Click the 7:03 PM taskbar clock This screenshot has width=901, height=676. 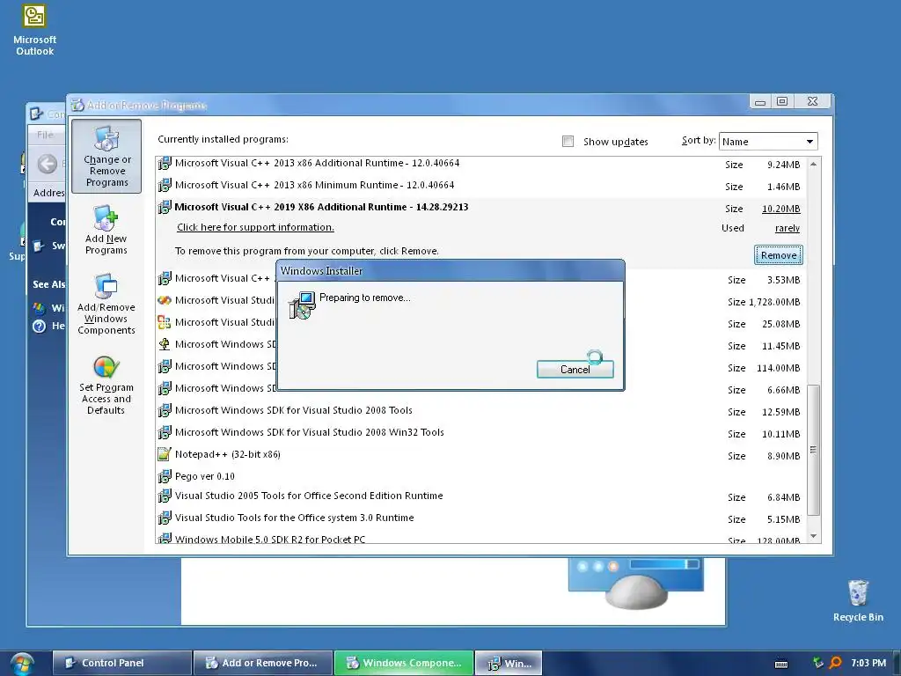868,663
